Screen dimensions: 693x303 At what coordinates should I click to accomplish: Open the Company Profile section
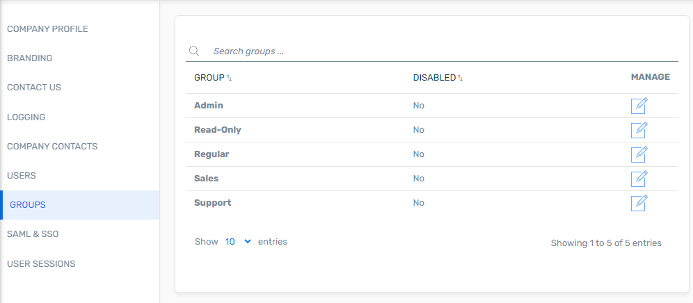point(48,29)
